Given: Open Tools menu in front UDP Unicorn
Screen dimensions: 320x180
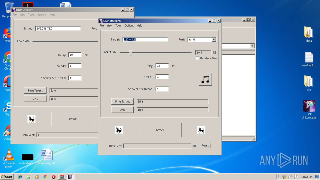Looking at the screenshot, I should point(118,25).
